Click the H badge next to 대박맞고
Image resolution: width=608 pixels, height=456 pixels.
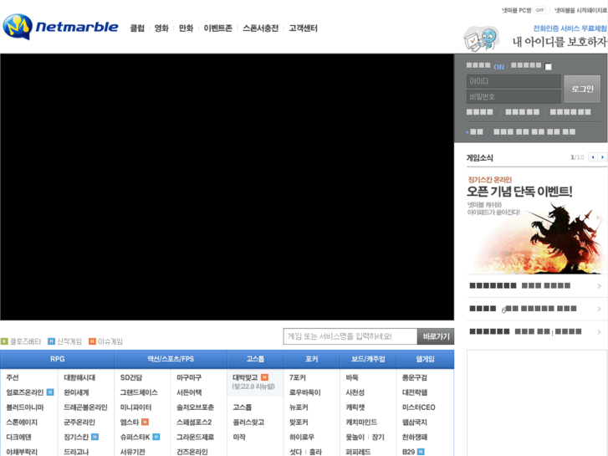point(264,377)
